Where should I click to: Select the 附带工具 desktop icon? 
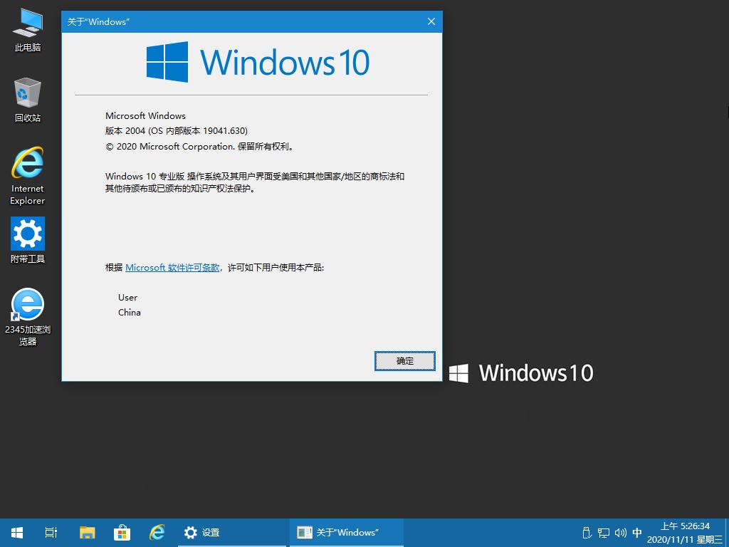pyautogui.click(x=28, y=240)
